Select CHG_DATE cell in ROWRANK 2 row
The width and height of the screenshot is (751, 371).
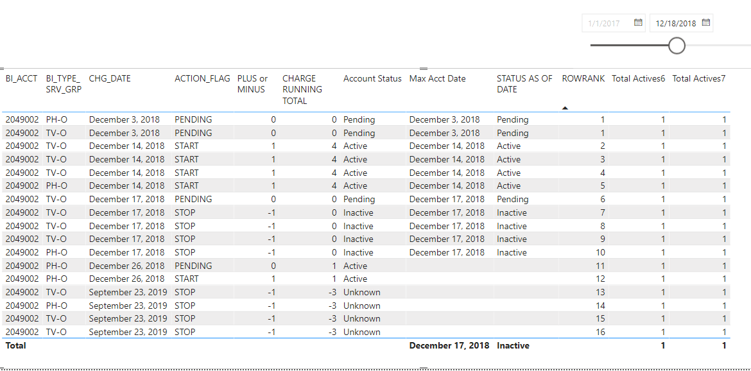[x=126, y=146]
